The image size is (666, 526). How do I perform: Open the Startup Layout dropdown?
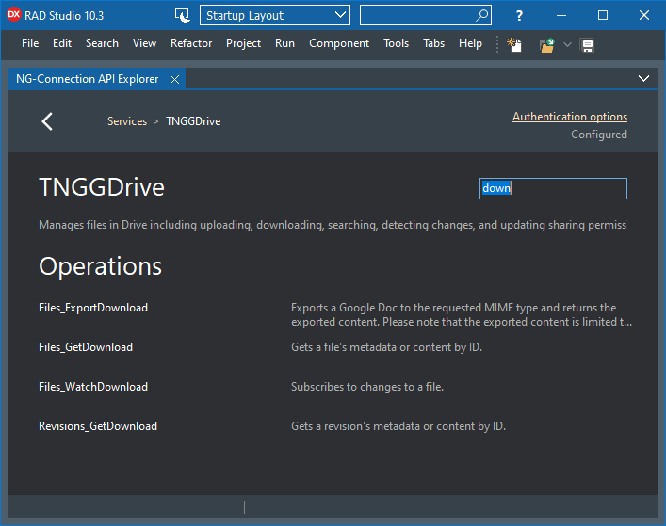274,15
